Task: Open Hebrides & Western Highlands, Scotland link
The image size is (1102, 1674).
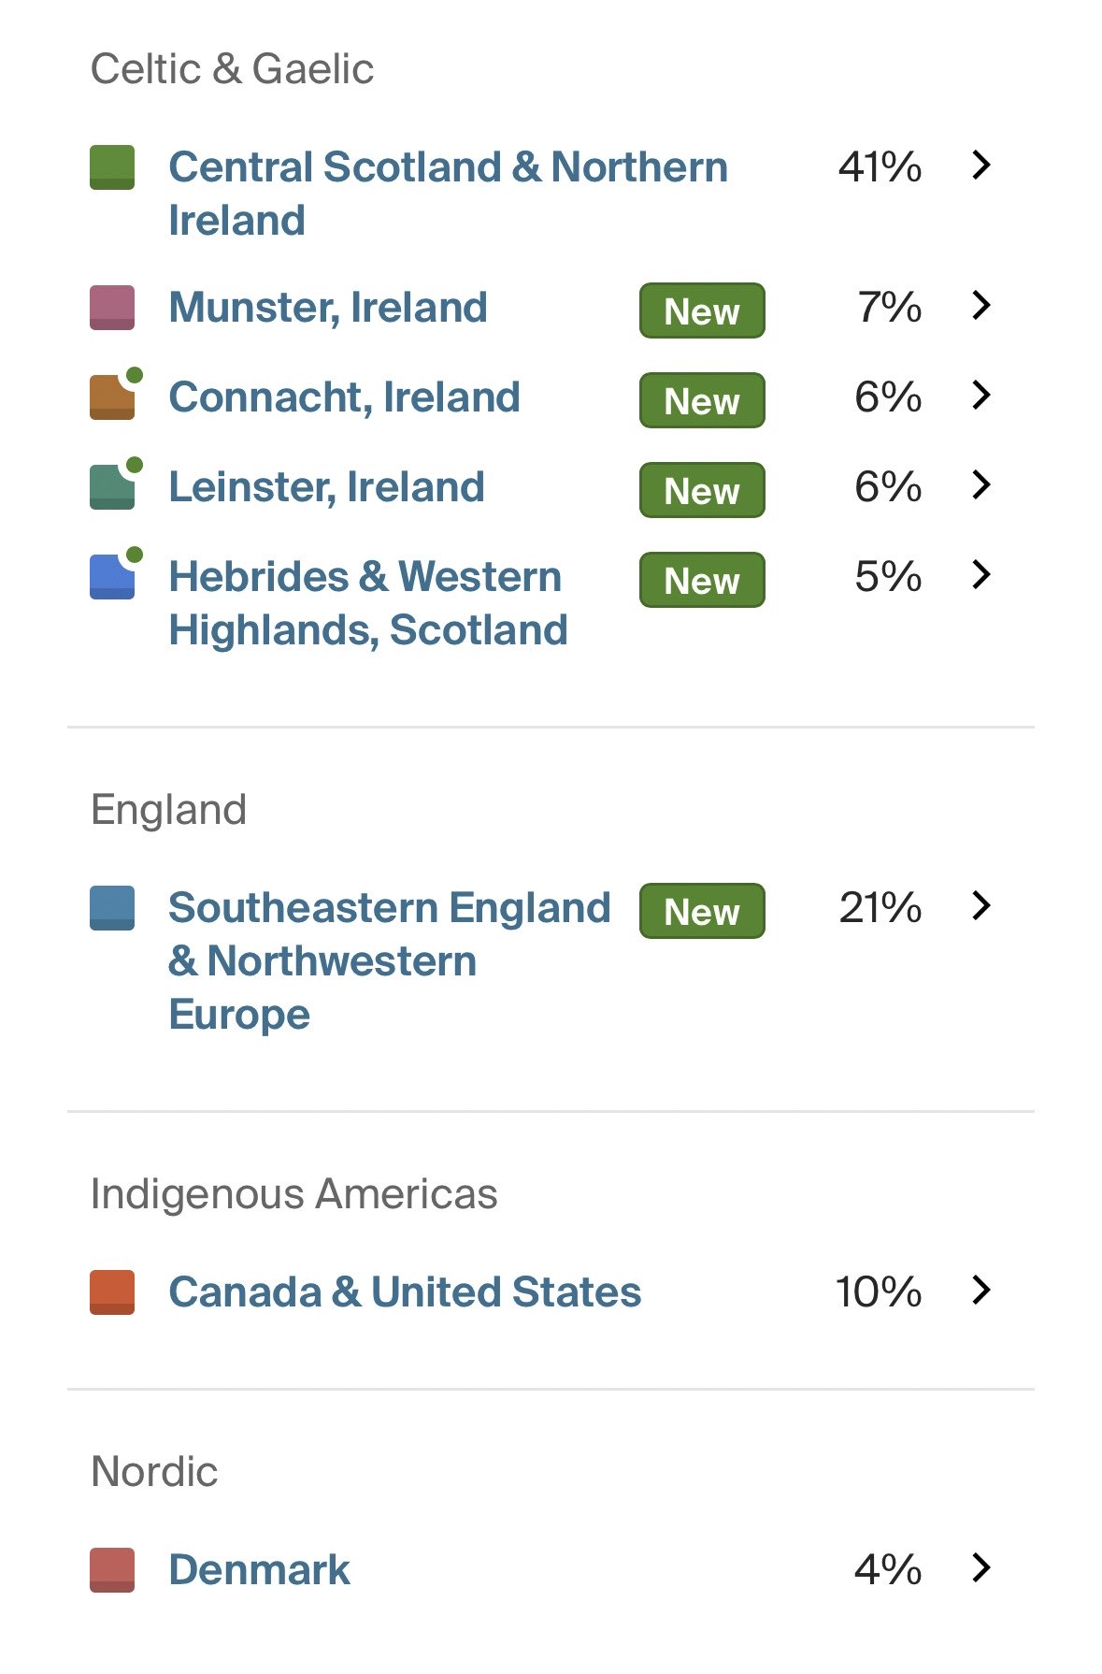Action: (367, 603)
